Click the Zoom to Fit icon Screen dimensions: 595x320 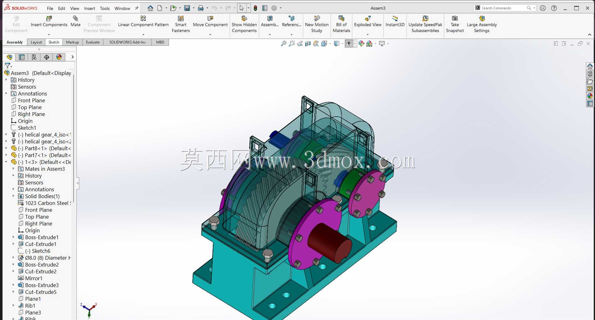(x=283, y=44)
